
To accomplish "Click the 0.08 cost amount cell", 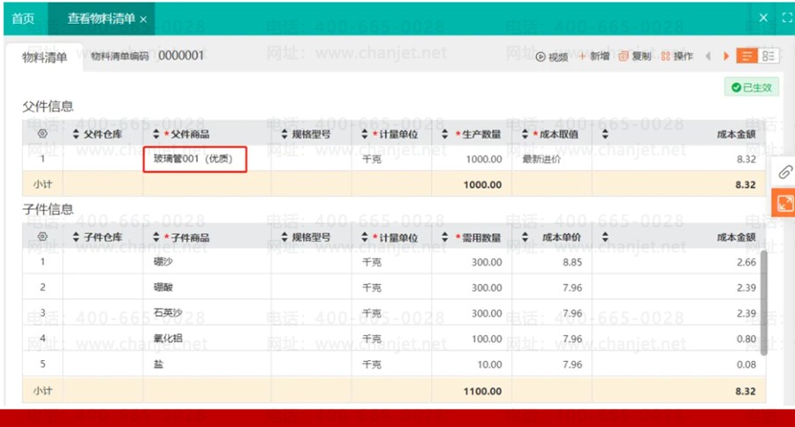I will 678,364.
